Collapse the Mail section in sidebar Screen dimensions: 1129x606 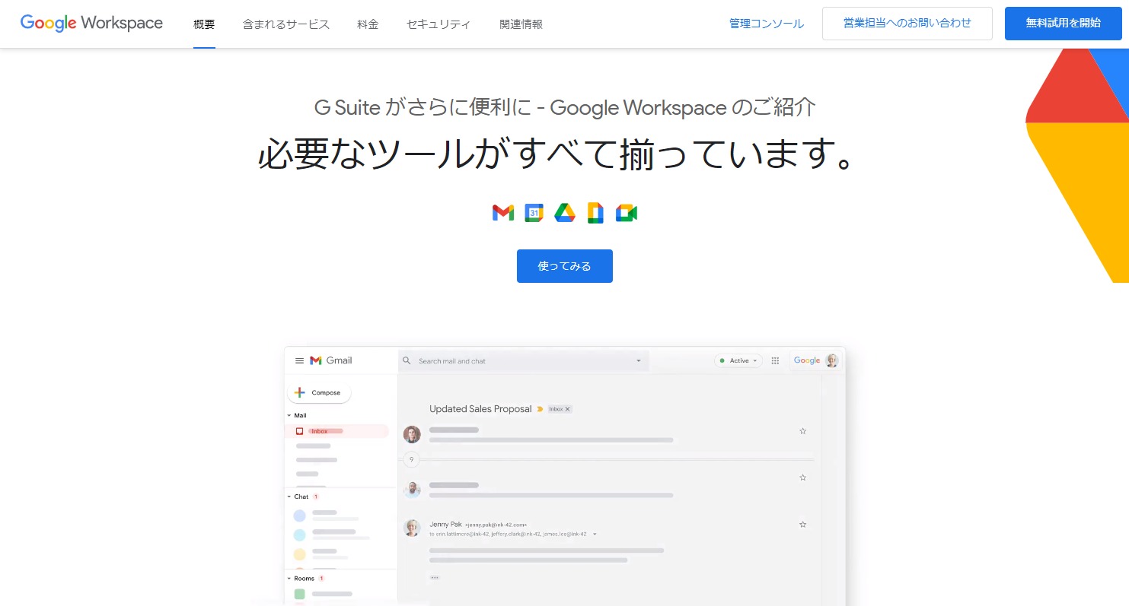tap(289, 415)
